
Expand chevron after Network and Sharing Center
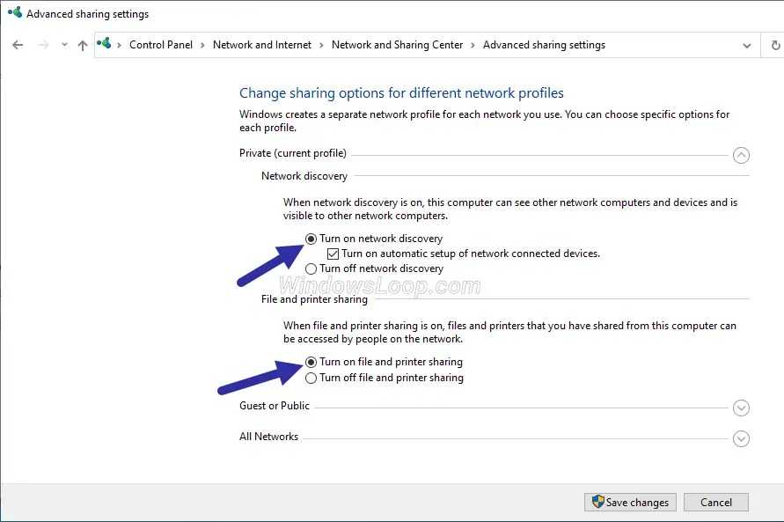point(473,45)
